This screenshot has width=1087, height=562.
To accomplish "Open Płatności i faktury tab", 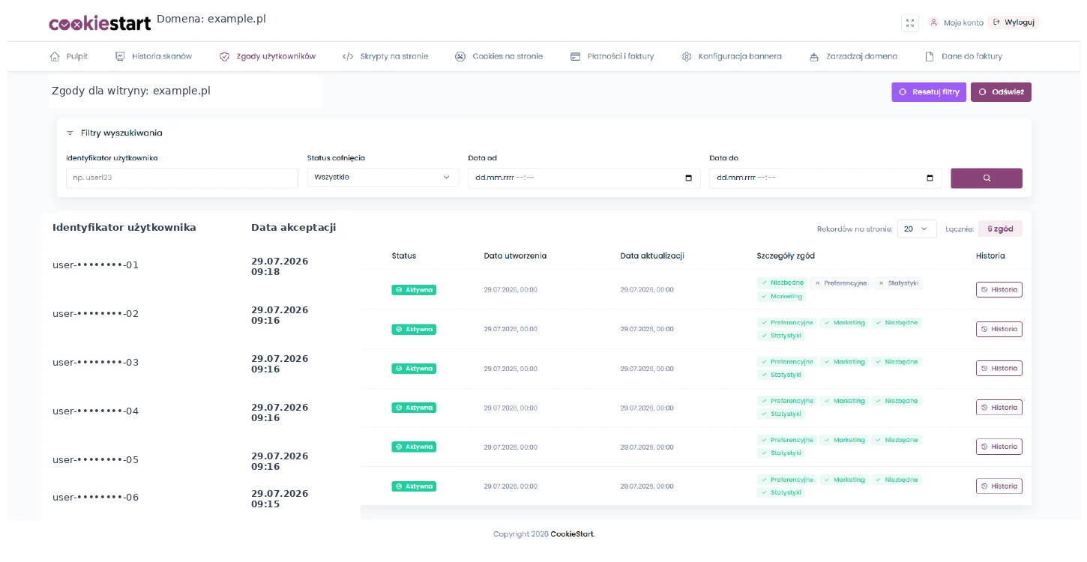I will click(612, 56).
